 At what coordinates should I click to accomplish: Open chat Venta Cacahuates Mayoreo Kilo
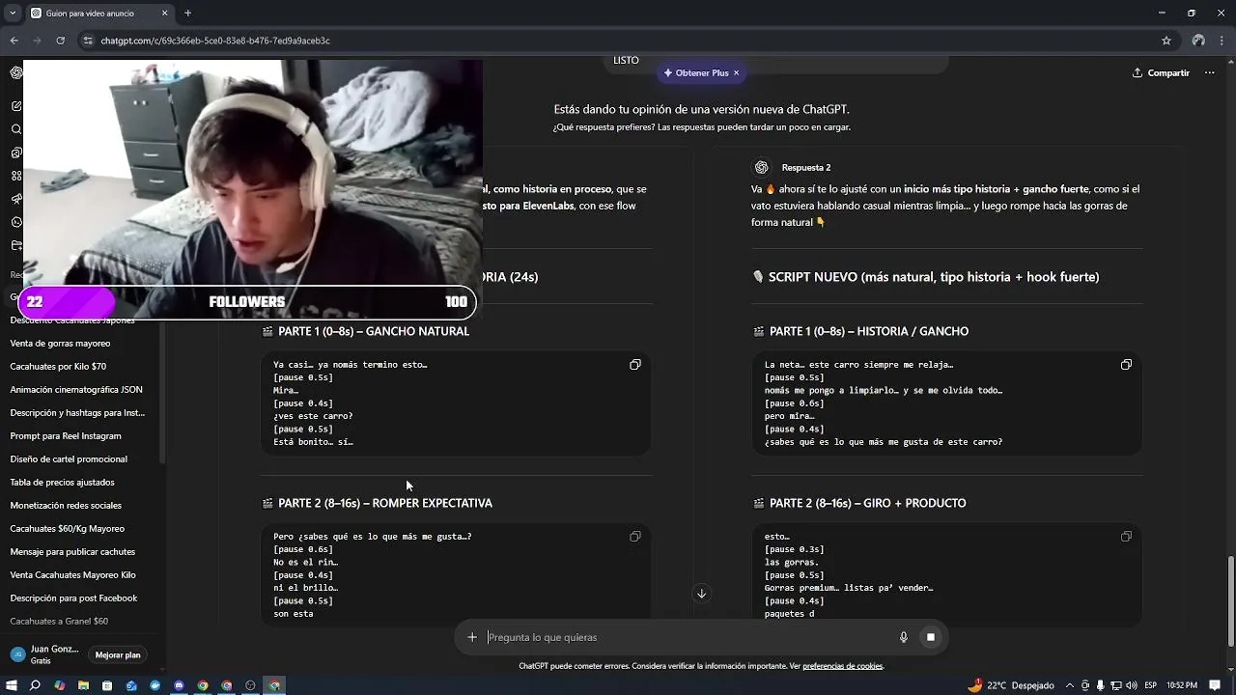72,574
